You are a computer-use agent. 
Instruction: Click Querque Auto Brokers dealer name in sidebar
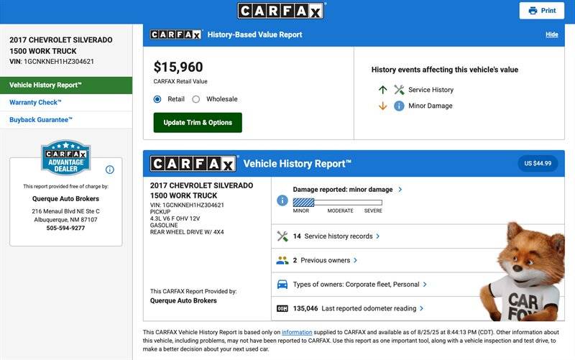[x=65, y=199]
